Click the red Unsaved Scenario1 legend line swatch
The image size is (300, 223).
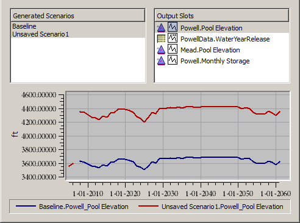148,207
